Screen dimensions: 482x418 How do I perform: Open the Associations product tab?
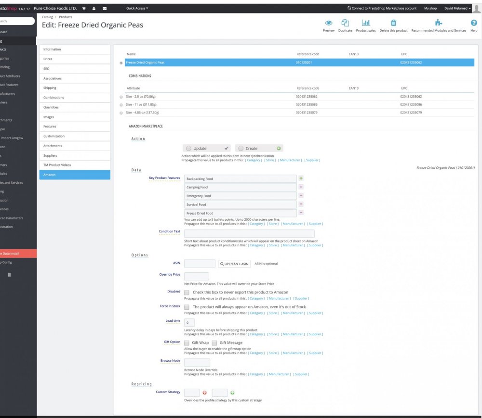coord(75,78)
